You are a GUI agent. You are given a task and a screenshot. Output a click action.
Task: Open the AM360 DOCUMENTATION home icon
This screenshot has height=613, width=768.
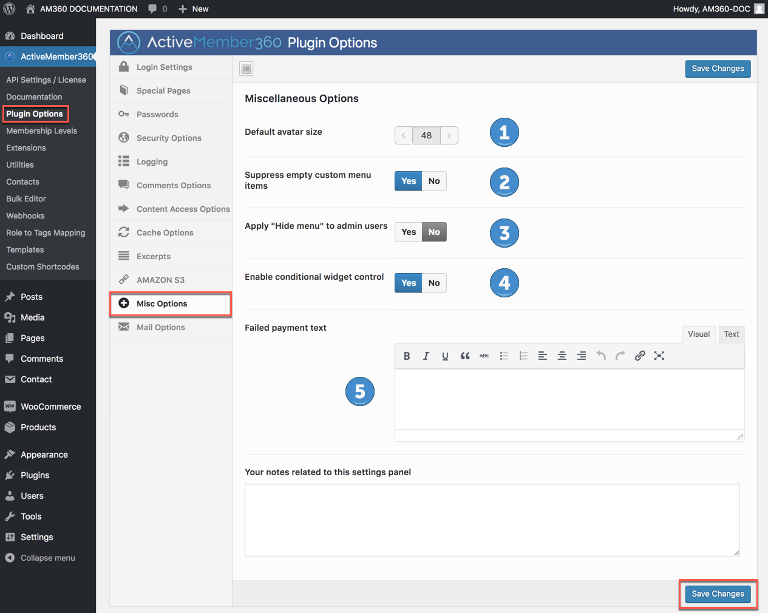click(30, 9)
